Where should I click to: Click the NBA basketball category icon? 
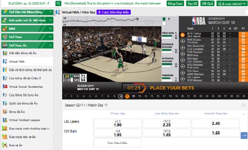(x=5, y=29)
